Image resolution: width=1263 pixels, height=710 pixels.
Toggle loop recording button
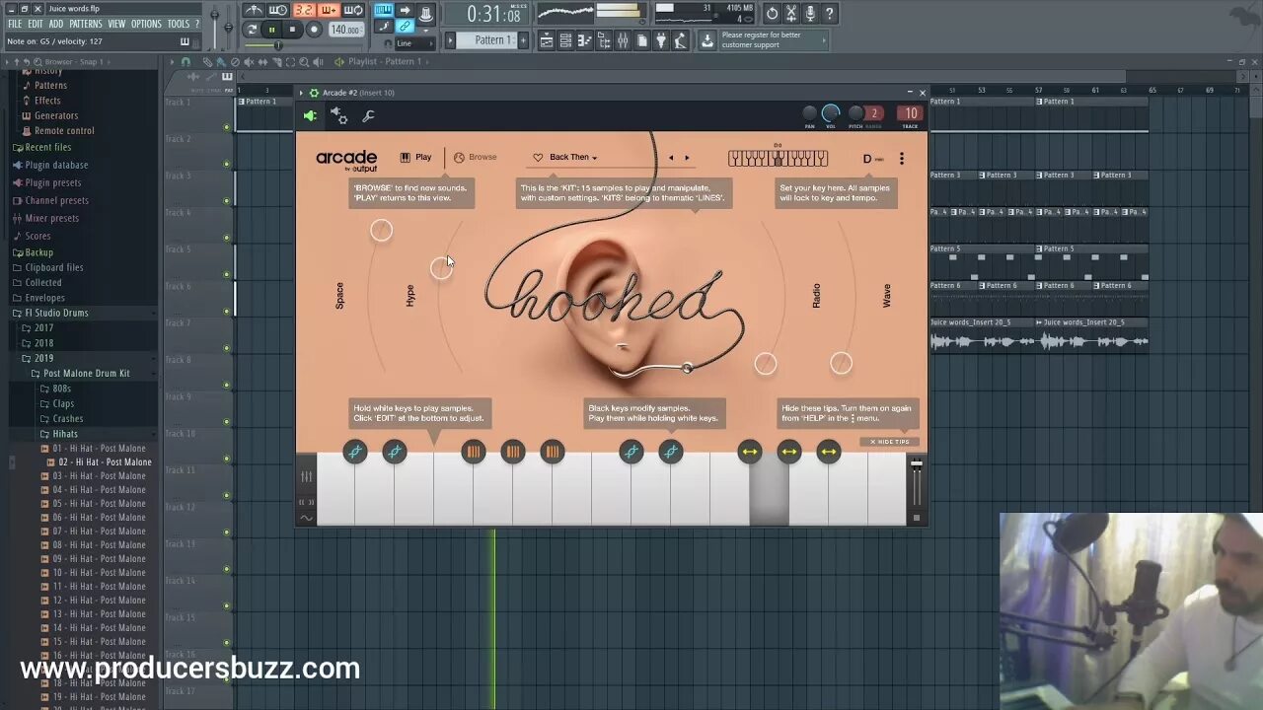pyautogui.click(x=353, y=11)
